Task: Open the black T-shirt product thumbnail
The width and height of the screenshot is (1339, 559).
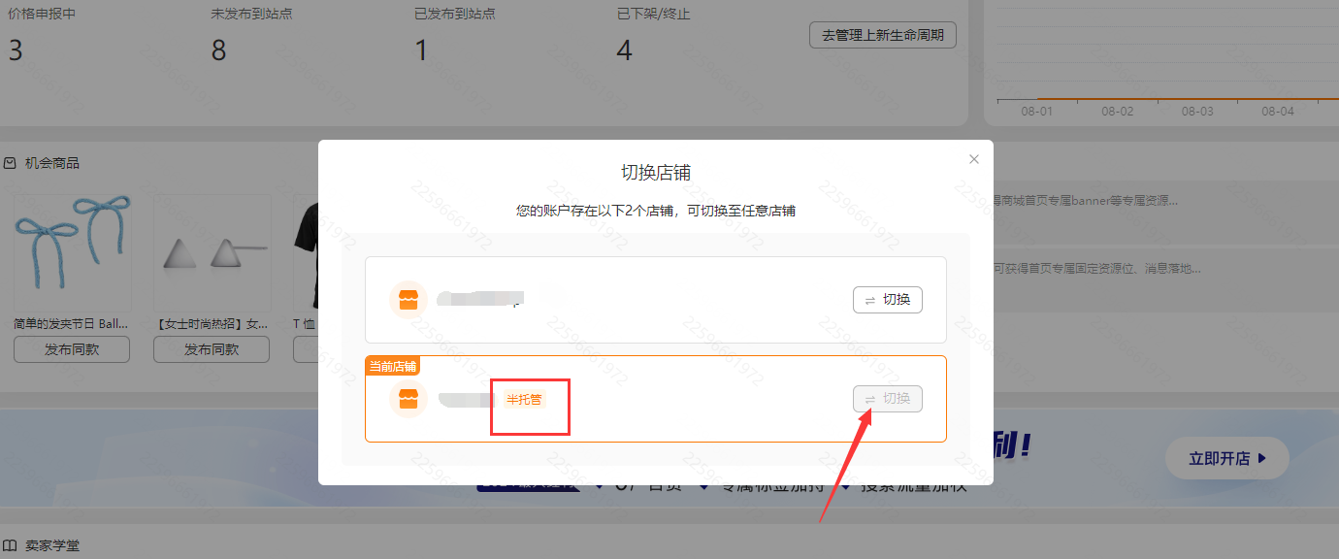Action: pos(306,252)
